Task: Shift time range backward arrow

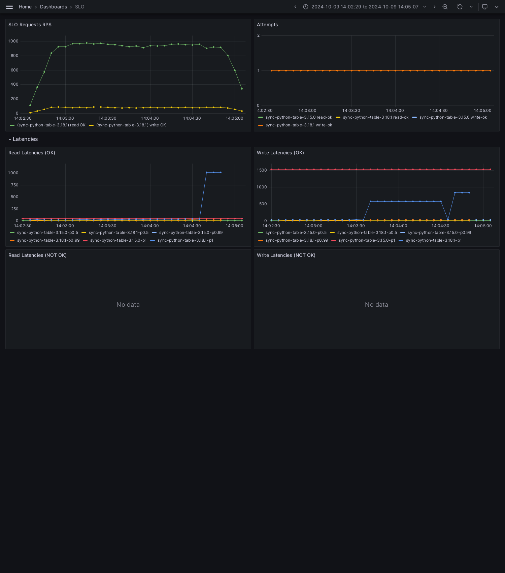Action: (x=295, y=7)
